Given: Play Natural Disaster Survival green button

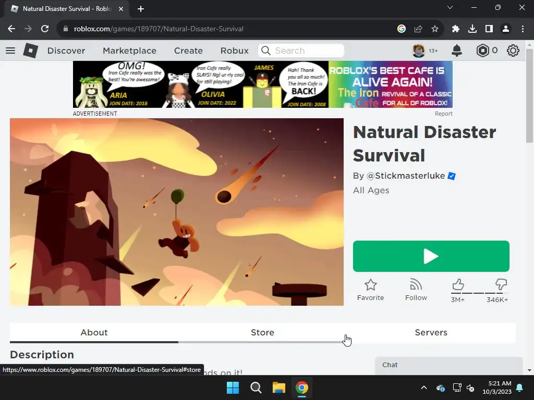Looking at the screenshot, I should click(x=431, y=256).
